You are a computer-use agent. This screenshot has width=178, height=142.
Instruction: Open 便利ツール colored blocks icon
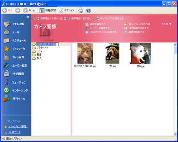point(6,99)
